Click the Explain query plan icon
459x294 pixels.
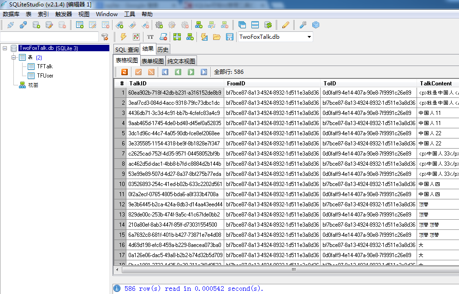point(136,37)
